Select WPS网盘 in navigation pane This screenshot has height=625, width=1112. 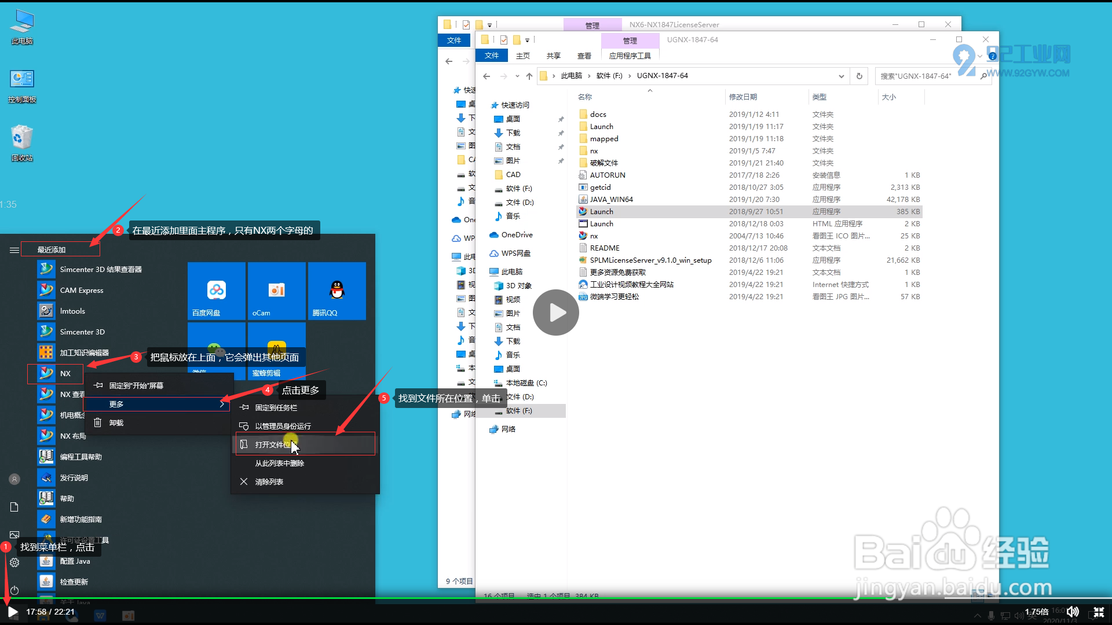click(x=515, y=253)
